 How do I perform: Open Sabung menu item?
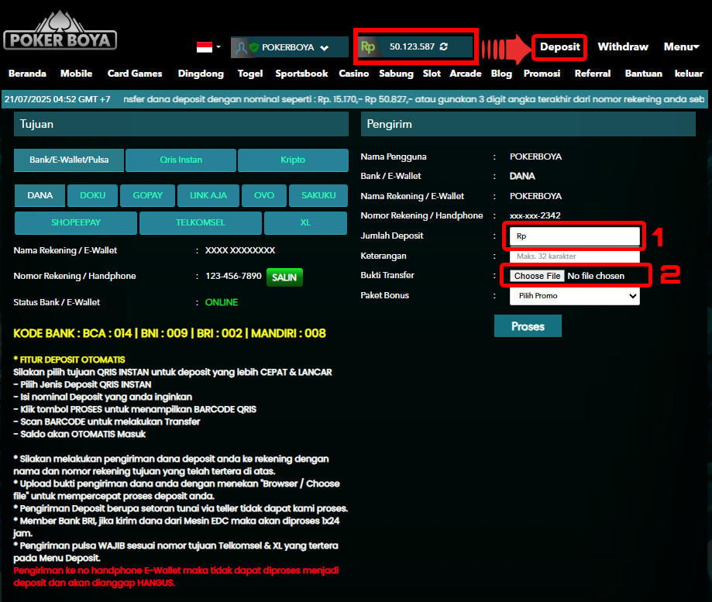[396, 74]
